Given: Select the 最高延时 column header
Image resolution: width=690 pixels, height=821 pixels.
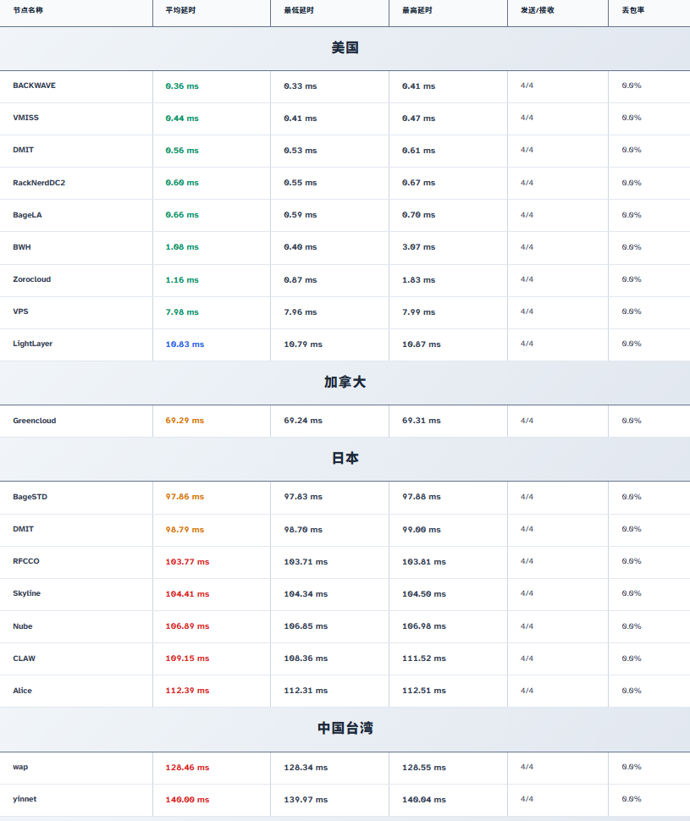Looking at the screenshot, I should [x=417, y=10].
